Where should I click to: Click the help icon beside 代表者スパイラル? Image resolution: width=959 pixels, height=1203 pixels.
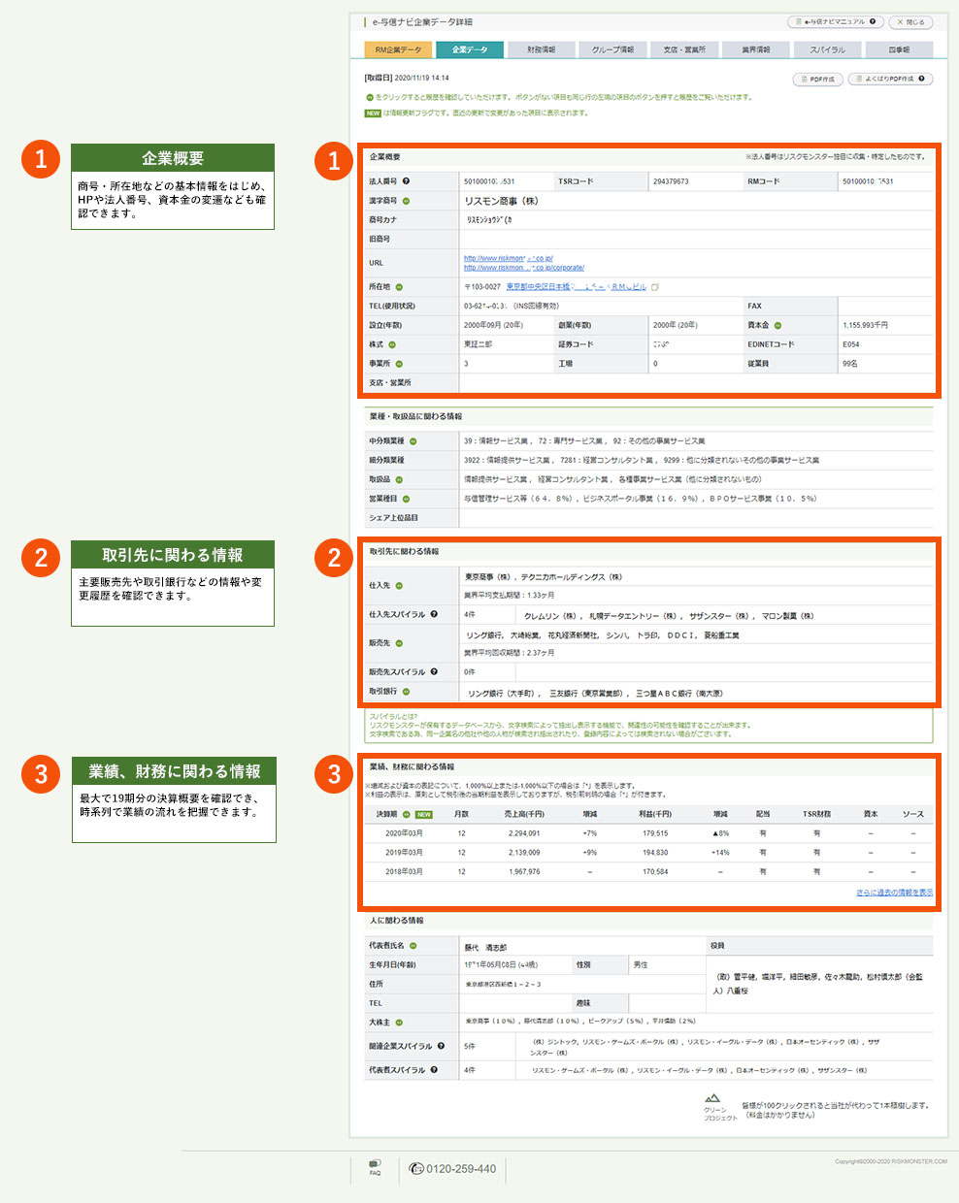(x=434, y=1070)
